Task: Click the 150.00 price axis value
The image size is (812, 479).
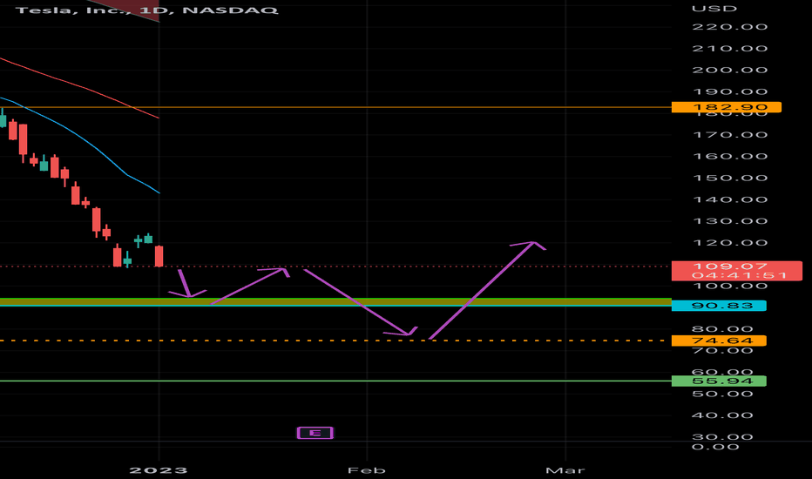Action: [729, 179]
